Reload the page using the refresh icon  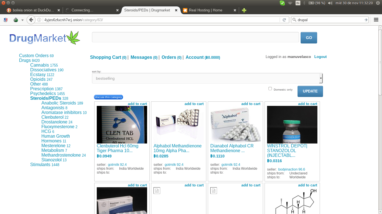tap(284, 20)
